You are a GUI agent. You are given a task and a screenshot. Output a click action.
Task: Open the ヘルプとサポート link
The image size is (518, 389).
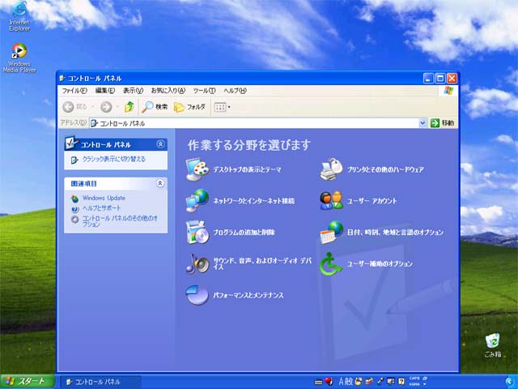pyautogui.click(x=101, y=208)
